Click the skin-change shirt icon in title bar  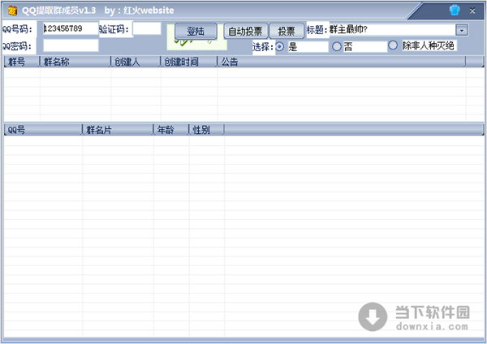pyautogui.click(x=455, y=11)
